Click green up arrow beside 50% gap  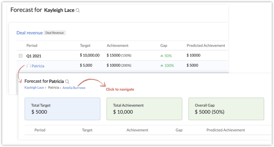pos(162,56)
